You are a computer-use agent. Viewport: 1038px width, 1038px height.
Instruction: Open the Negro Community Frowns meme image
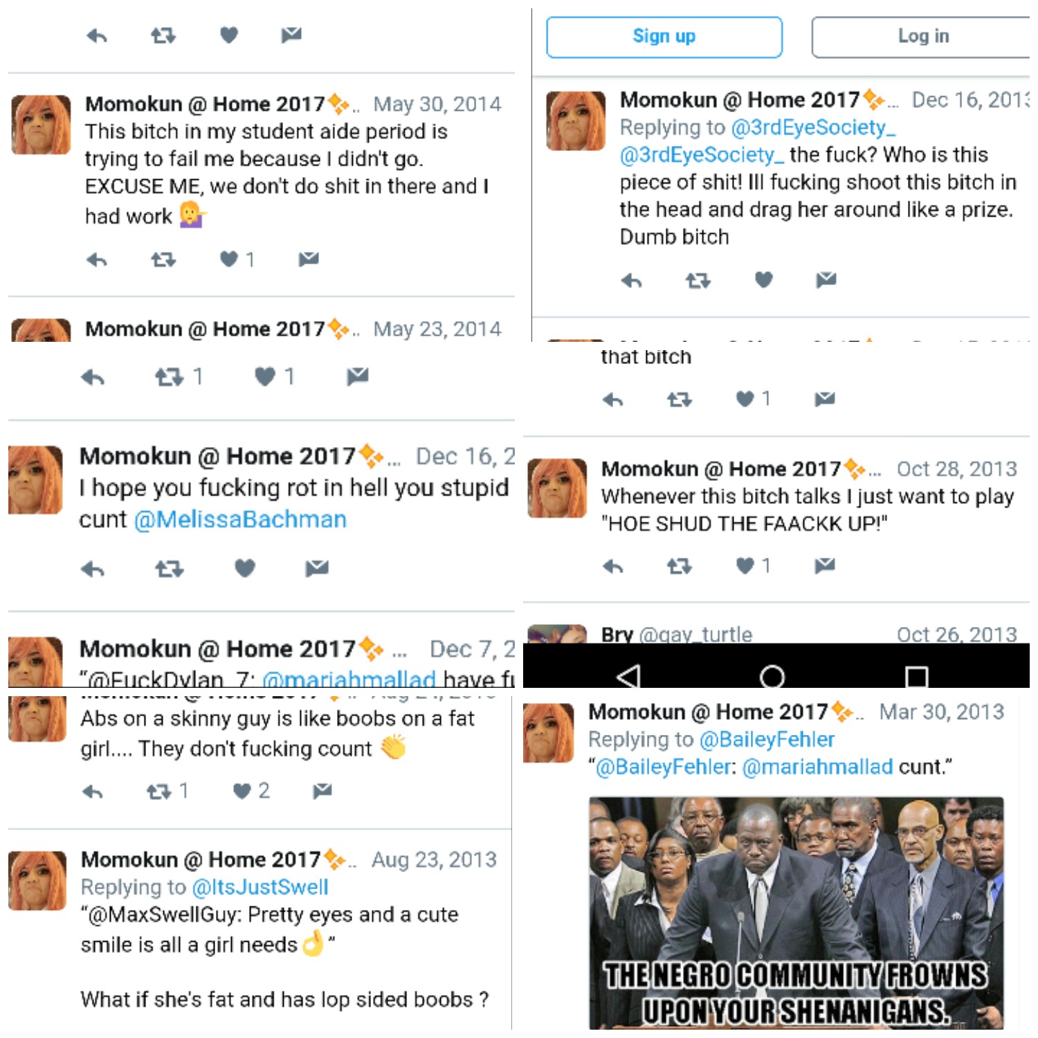[796, 913]
